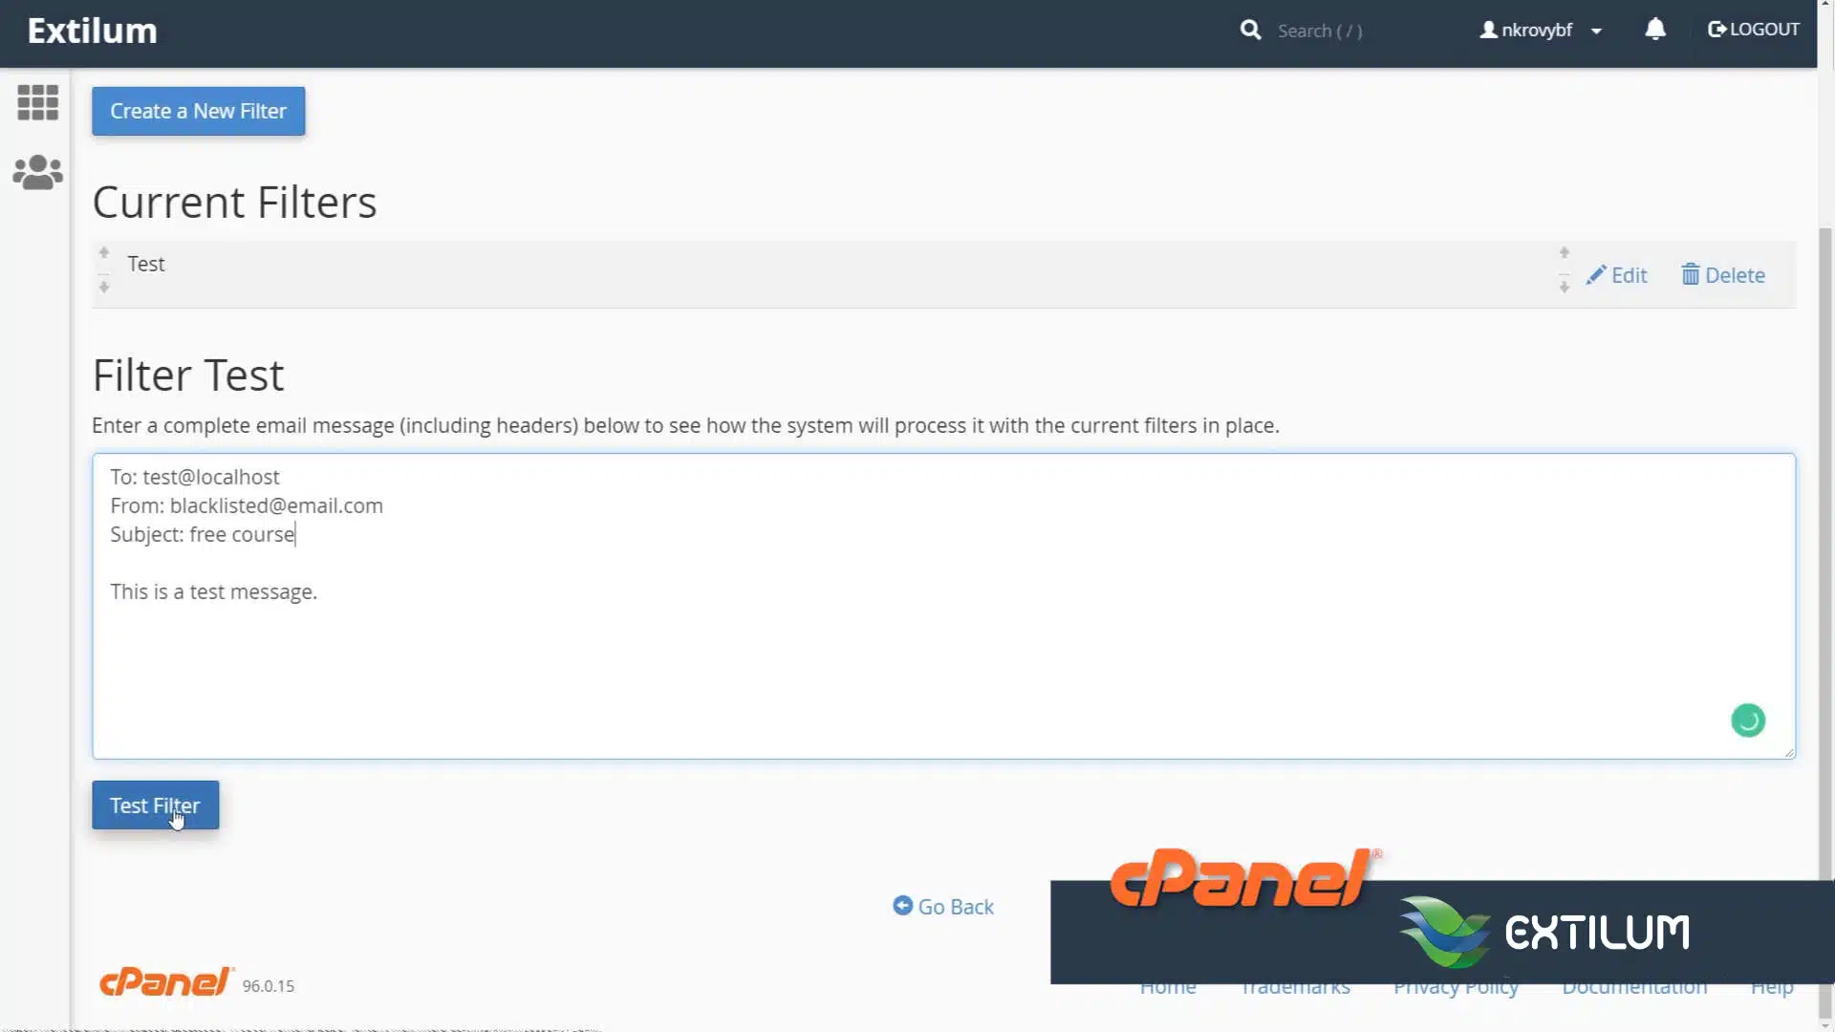Click the Current Filters heading
1835x1032 pixels.
(234, 203)
